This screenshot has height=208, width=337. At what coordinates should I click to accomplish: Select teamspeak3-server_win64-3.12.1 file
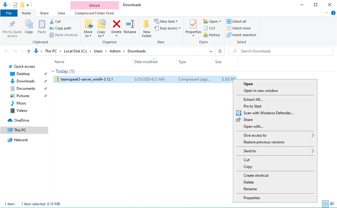[145, 79]
